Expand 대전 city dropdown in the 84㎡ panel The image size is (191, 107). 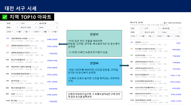pos(136,28)
